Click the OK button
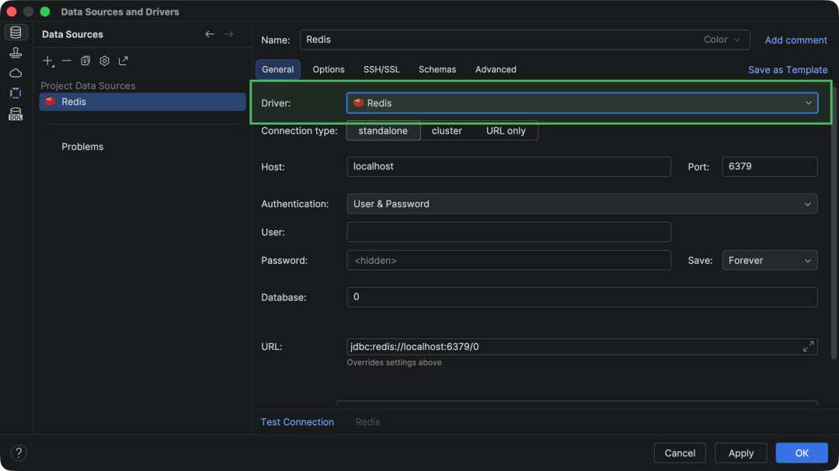Screen dimensions: 839x471 [802, 453]
